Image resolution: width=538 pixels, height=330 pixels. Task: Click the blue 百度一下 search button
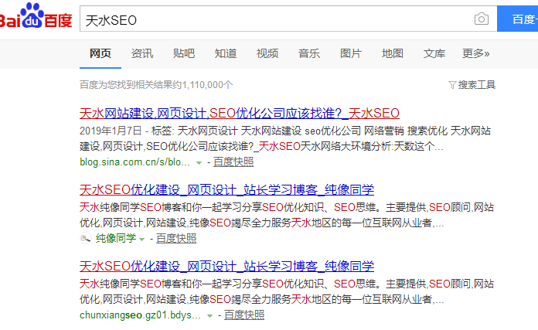pyautogui.click(x=517, y=19)
